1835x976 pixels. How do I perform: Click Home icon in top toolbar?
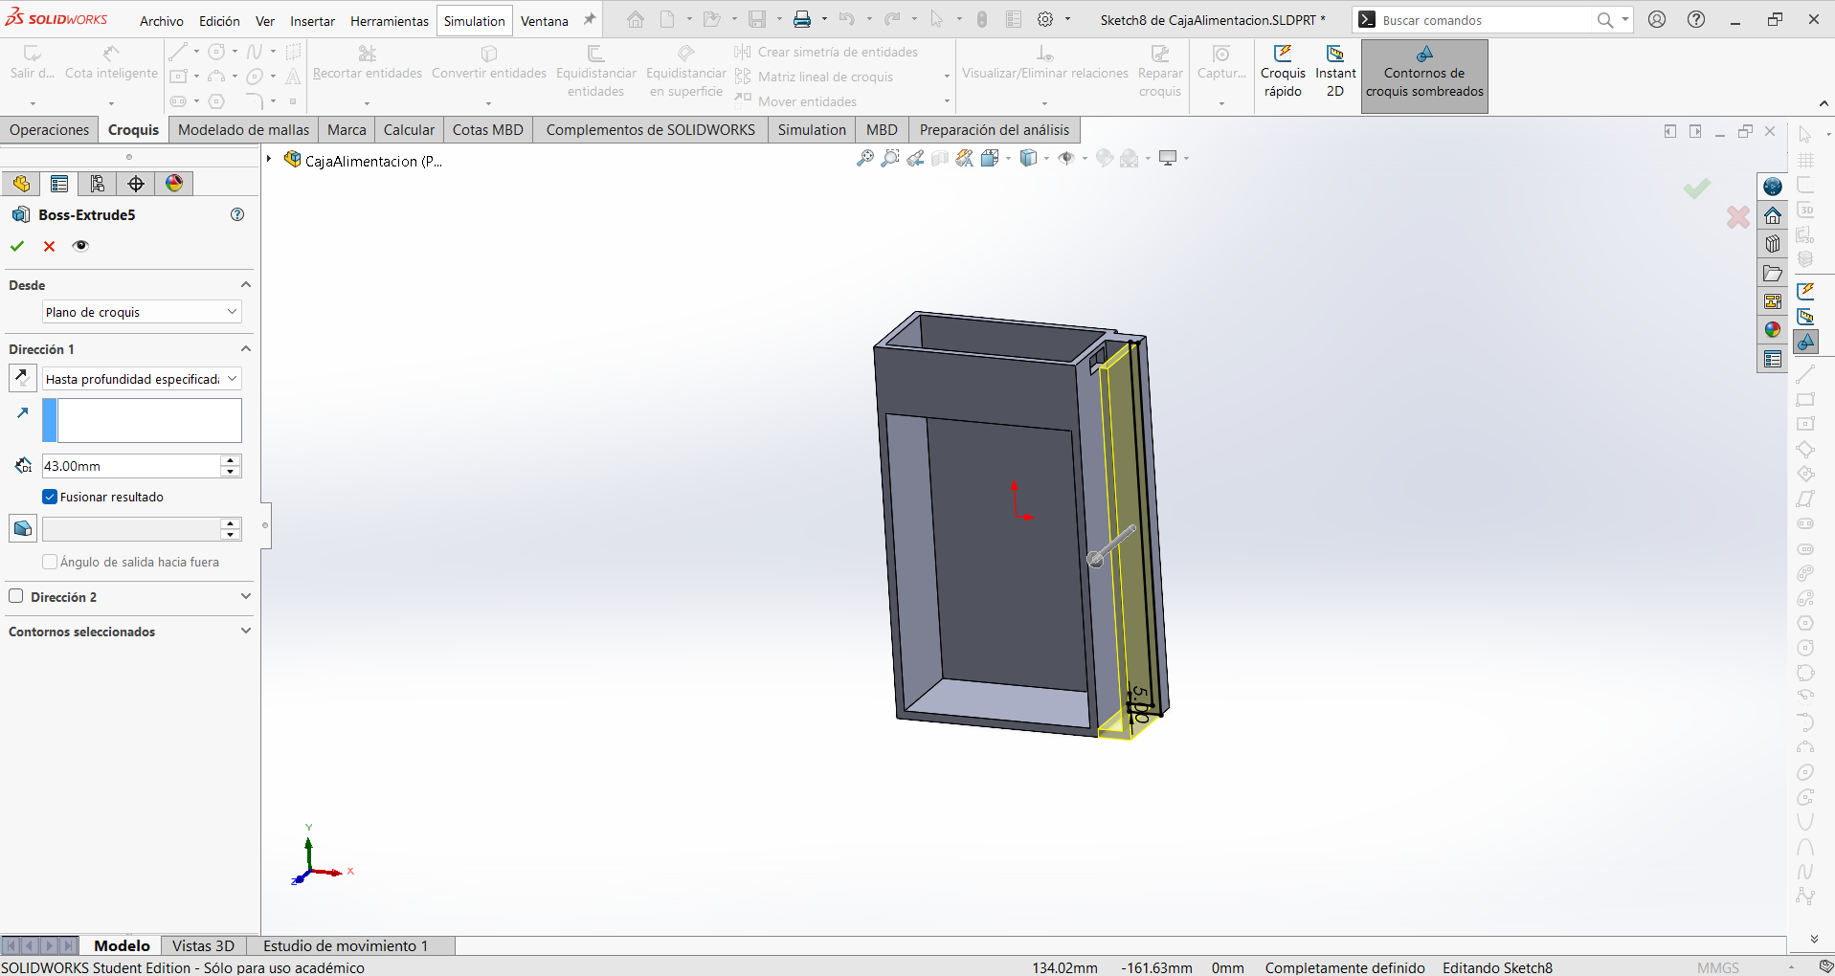[636, 19]
